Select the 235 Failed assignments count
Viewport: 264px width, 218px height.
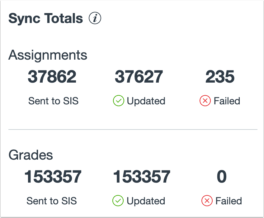(x=220, y=77)
